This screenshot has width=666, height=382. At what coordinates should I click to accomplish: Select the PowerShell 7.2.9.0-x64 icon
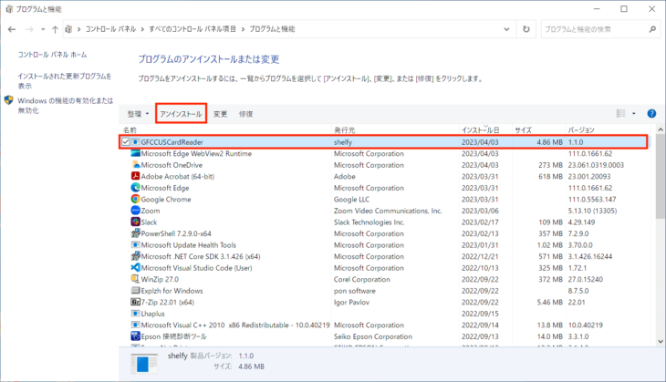136,233
